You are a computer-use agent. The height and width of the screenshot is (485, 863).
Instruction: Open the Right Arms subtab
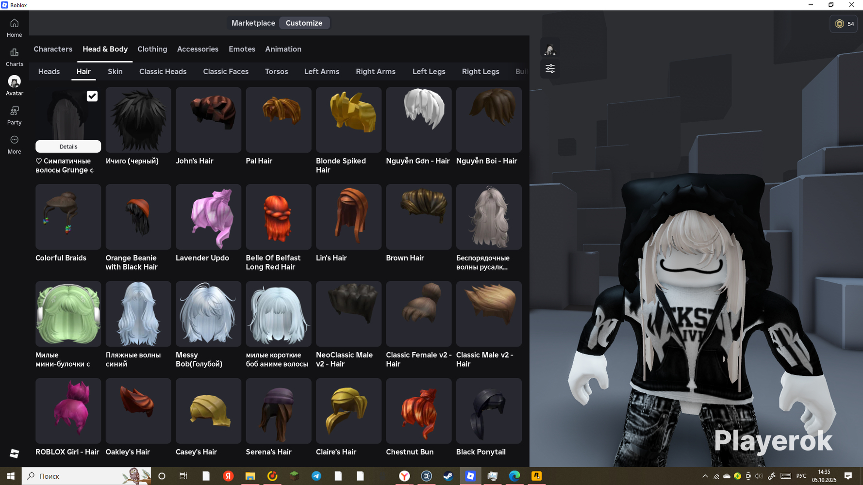[376, 71]
